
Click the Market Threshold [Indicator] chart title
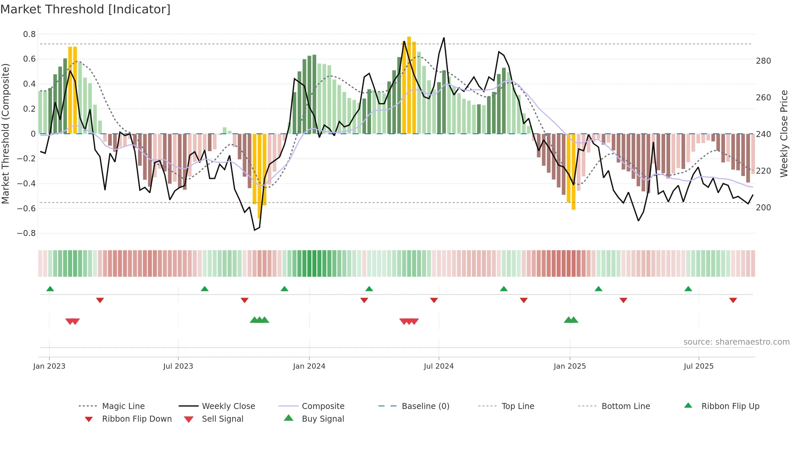point(85,9)
